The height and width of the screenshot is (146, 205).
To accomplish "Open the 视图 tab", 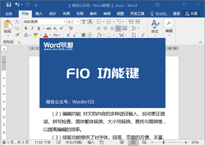I will click(120, 14).
